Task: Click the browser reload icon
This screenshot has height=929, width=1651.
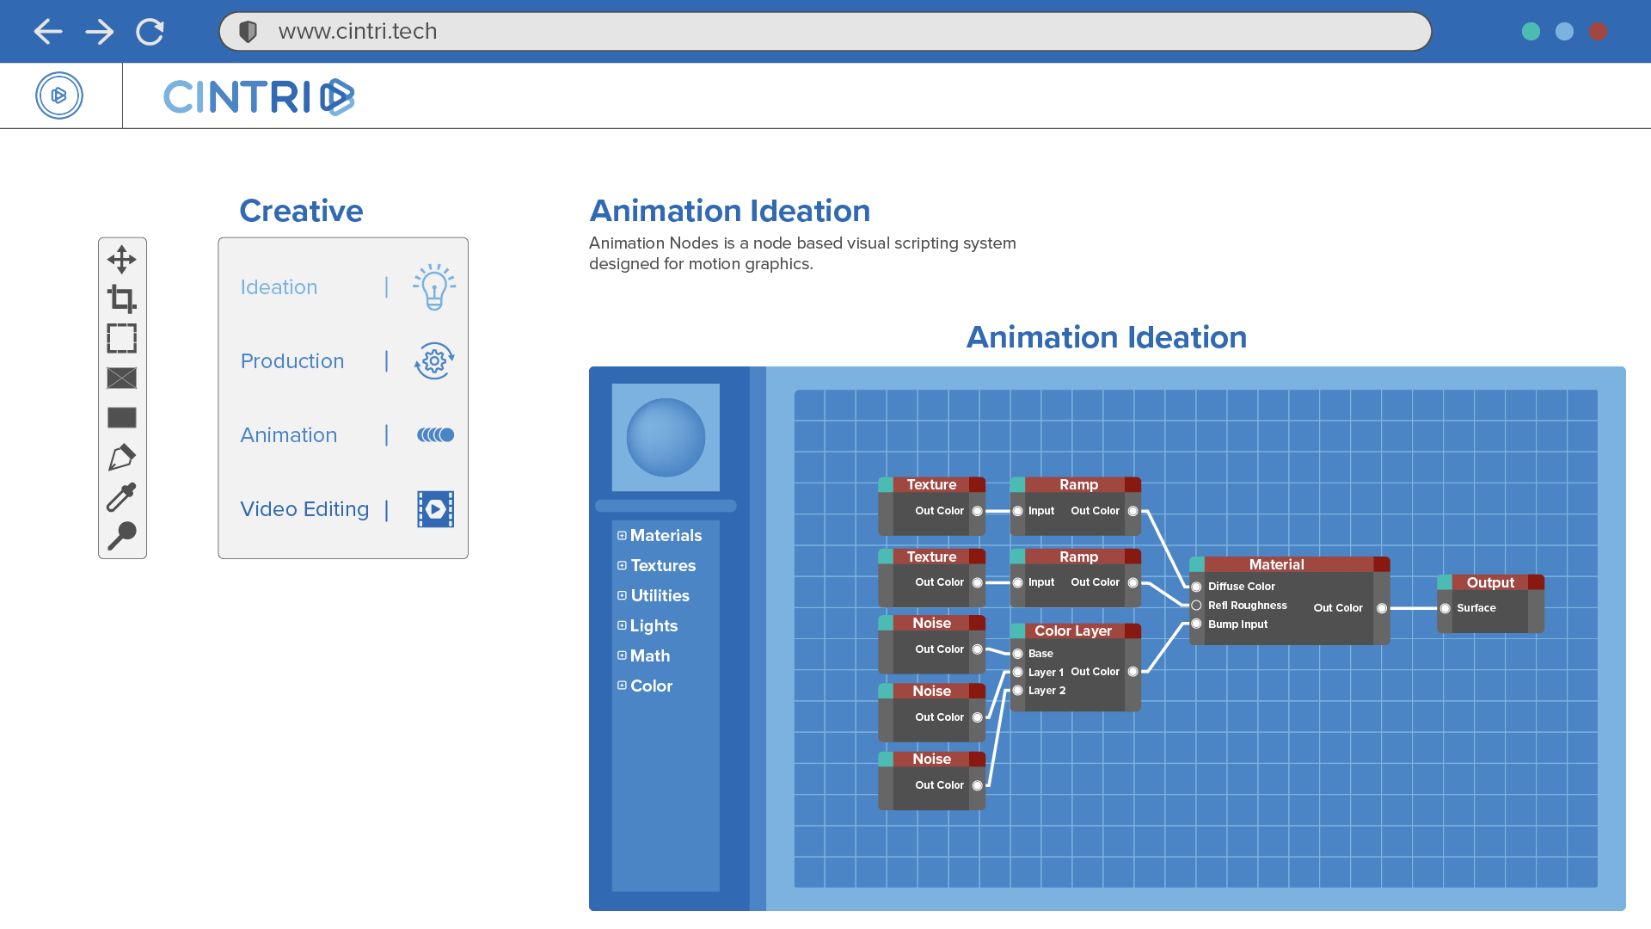Action: [150, 32]
